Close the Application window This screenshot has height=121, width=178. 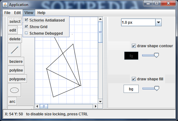click(168, 3)
